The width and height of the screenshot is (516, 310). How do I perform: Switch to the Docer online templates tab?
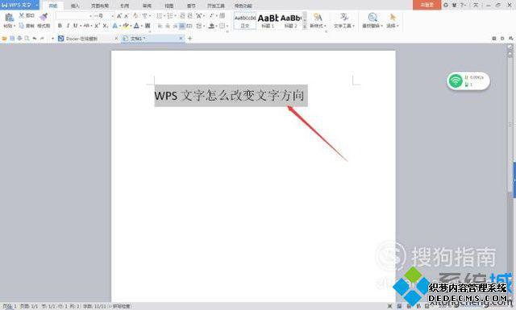81,39
